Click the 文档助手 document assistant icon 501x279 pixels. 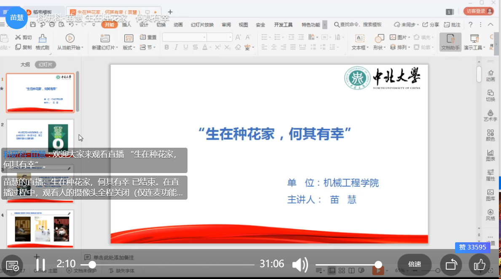tap(450, 41)
